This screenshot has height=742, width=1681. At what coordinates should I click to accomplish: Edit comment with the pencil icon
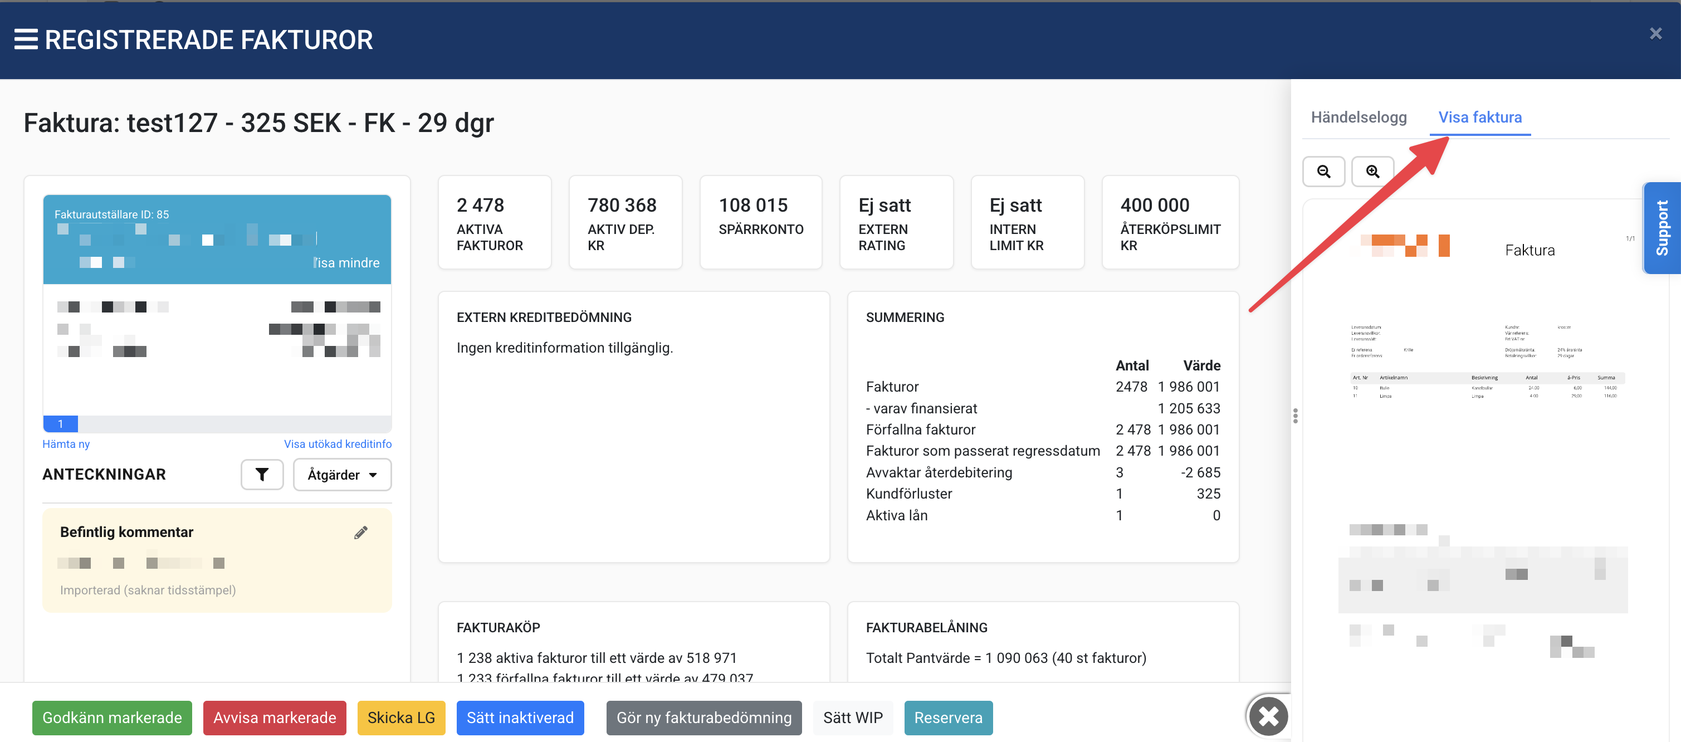pyautogui.click(x=361, y=533)
